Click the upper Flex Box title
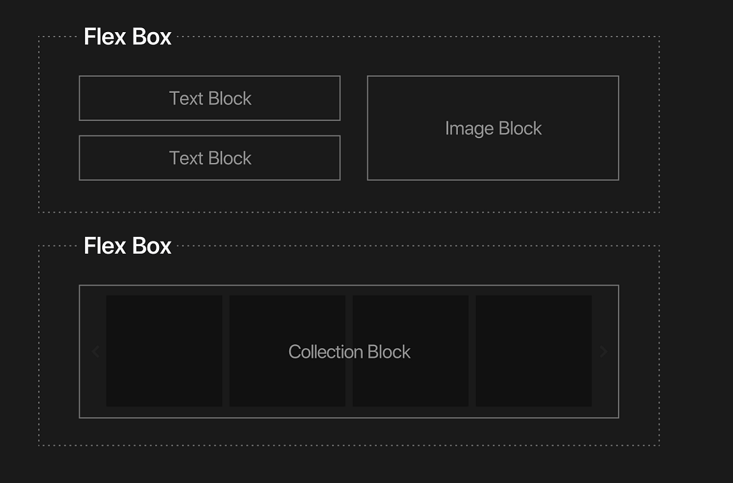The image size is (733, 483). (x=128, y=37)
